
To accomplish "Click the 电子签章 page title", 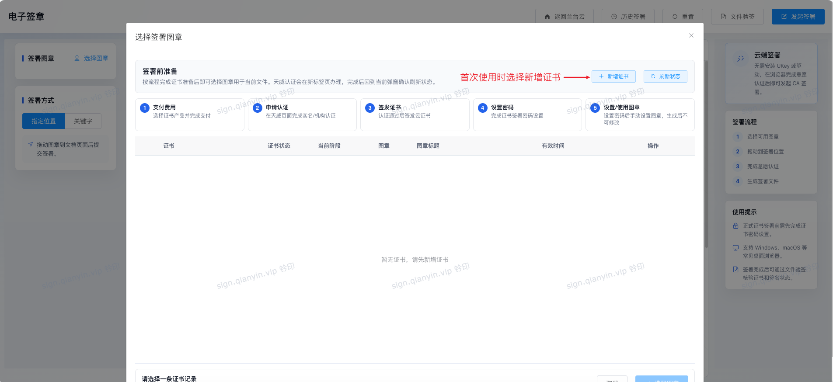I will [x=26, y=17].
